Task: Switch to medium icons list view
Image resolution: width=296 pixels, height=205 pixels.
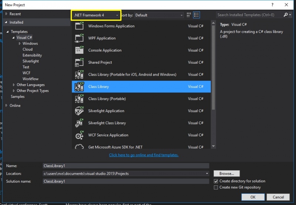Action: pos(196,15)
